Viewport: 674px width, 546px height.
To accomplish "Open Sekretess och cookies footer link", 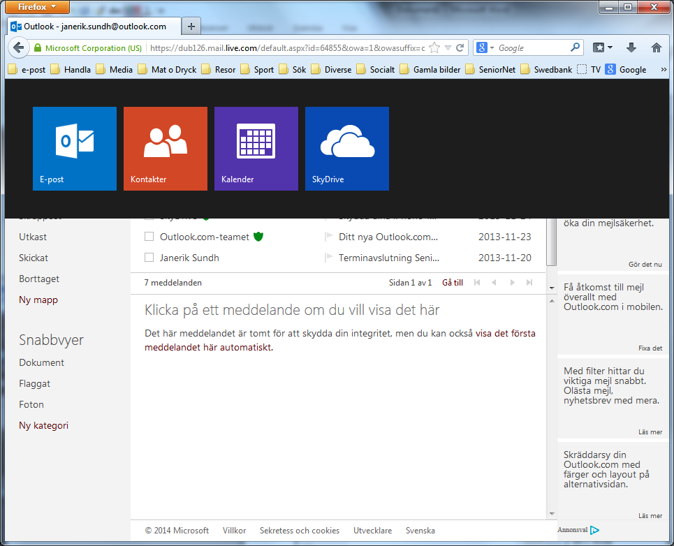I will (300, 531).
